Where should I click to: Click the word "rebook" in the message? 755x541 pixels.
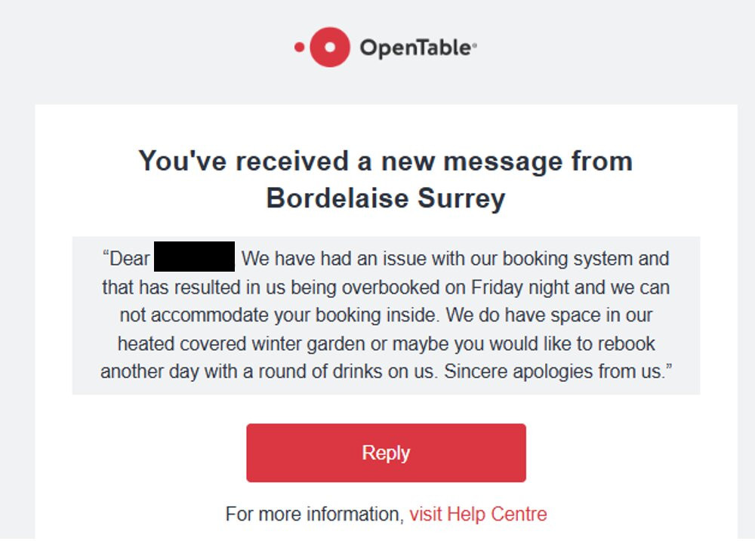coord(628,344)
